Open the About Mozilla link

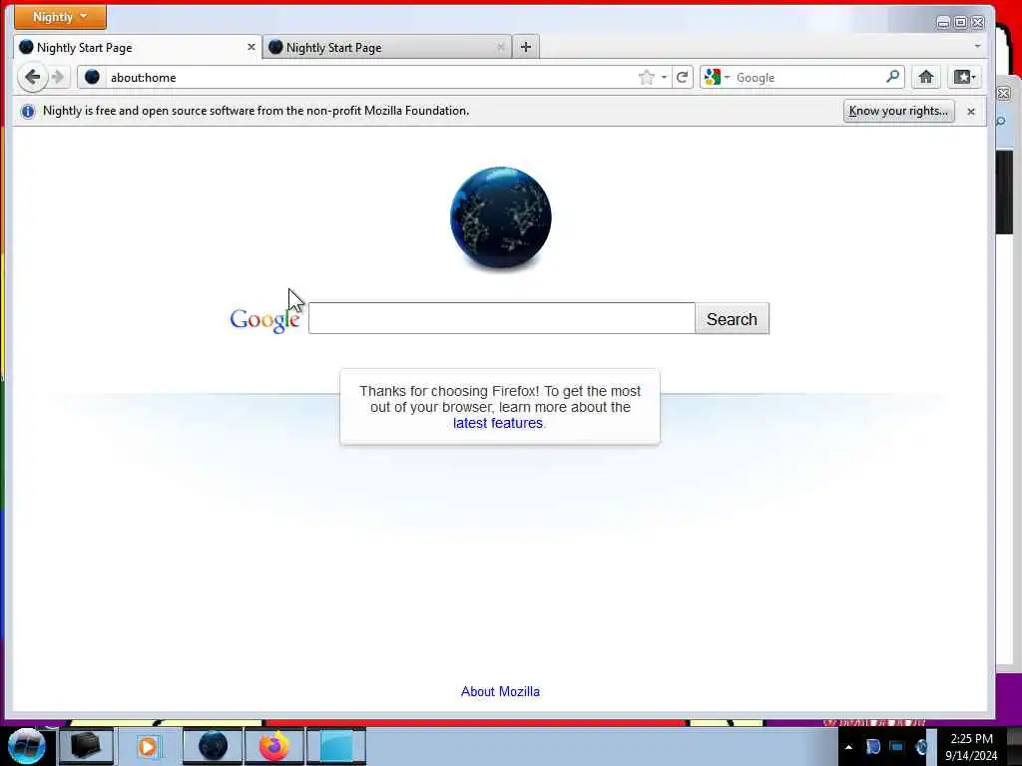(x=500, y=692)
